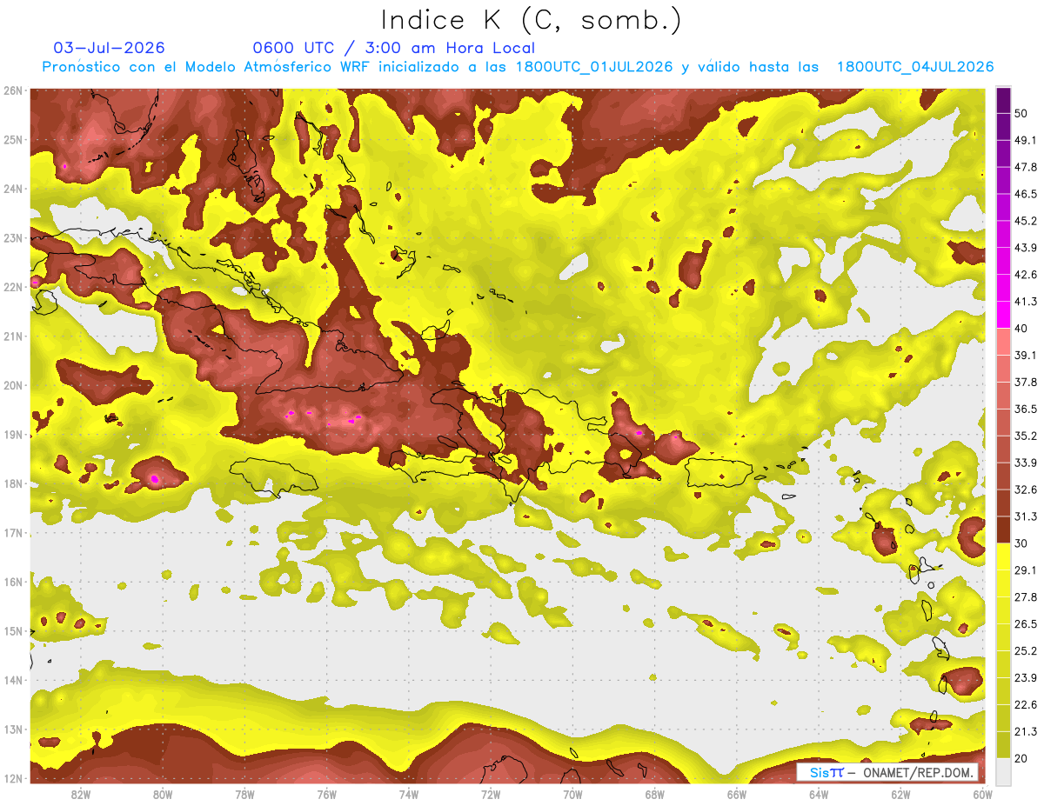Click the 80W longitude label
1044x806 pixels.
click(162, 794)
